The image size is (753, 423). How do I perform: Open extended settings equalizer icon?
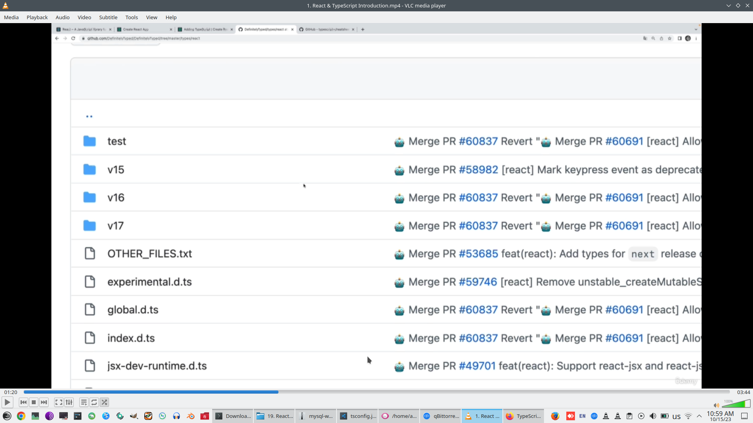pos(69,402)
